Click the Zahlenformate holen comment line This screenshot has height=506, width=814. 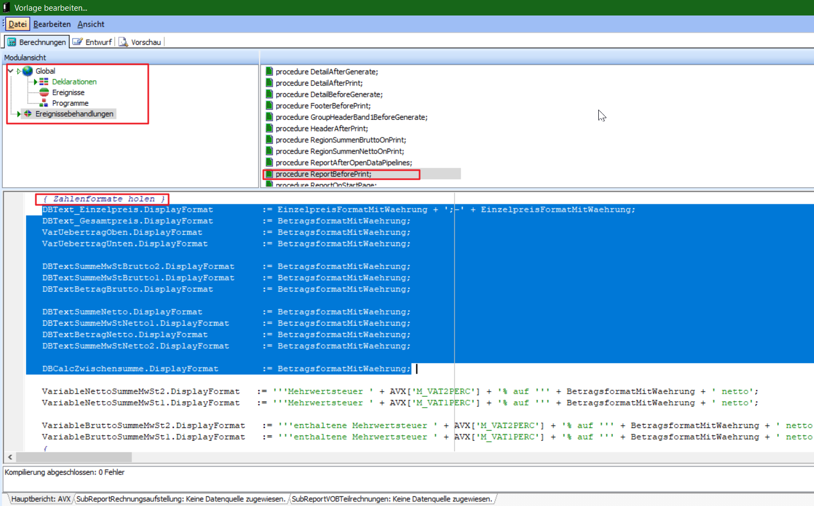pos(103,199)
